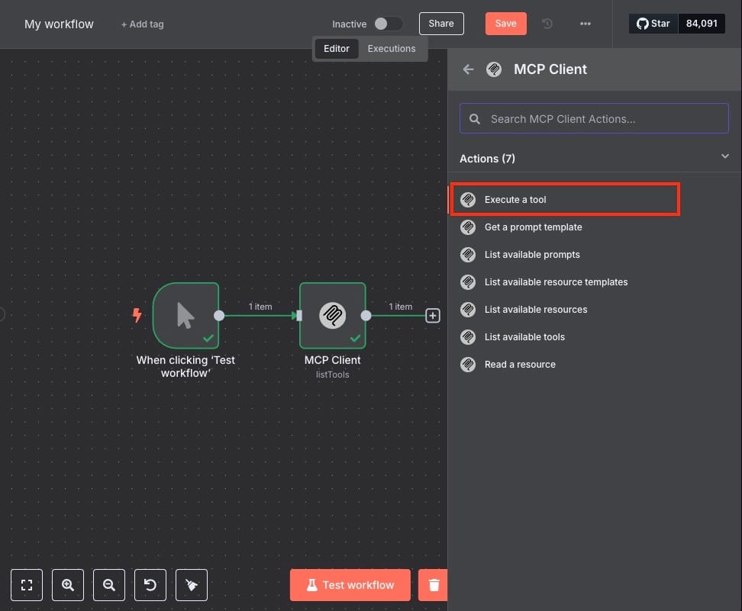742x611 pixels.
Task: Click the Save button
Action: coord(505,24)
